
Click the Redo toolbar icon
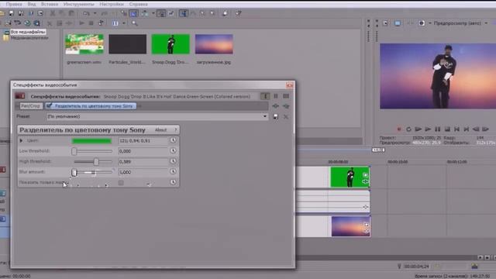[x=104, y=13]
